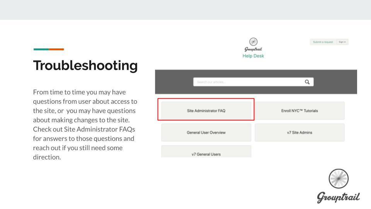The image size is (371, 209).
Task: Click the teal segment of the accent bar
Action: click(41, 49)
